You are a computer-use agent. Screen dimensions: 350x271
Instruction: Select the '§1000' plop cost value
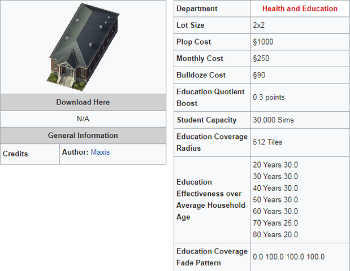coord(263,42)
